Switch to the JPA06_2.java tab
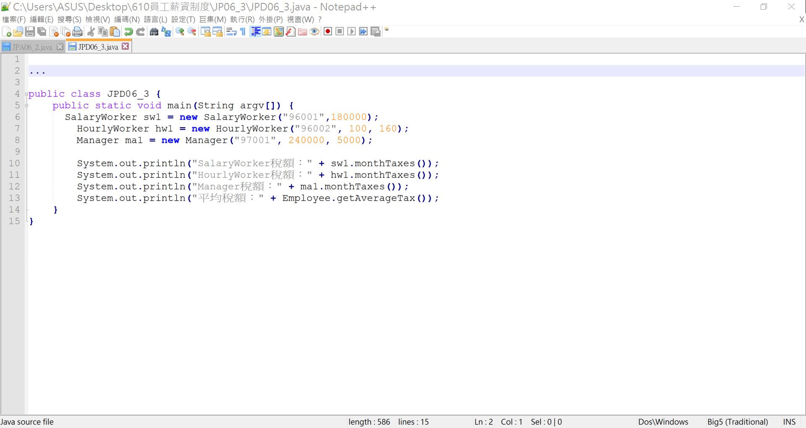This screenshot has height=428, width=806. point(32,47)
